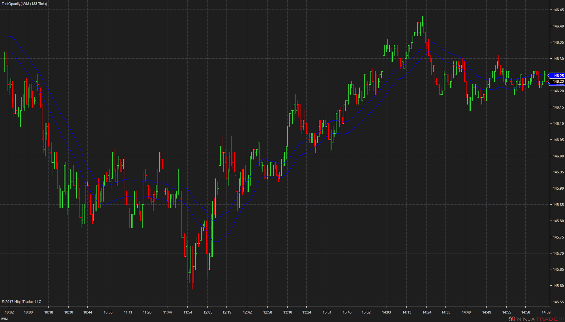The image size is (565, 322).
Task: Click the 10:02 time axis label
Action: (x=9, y=312)
